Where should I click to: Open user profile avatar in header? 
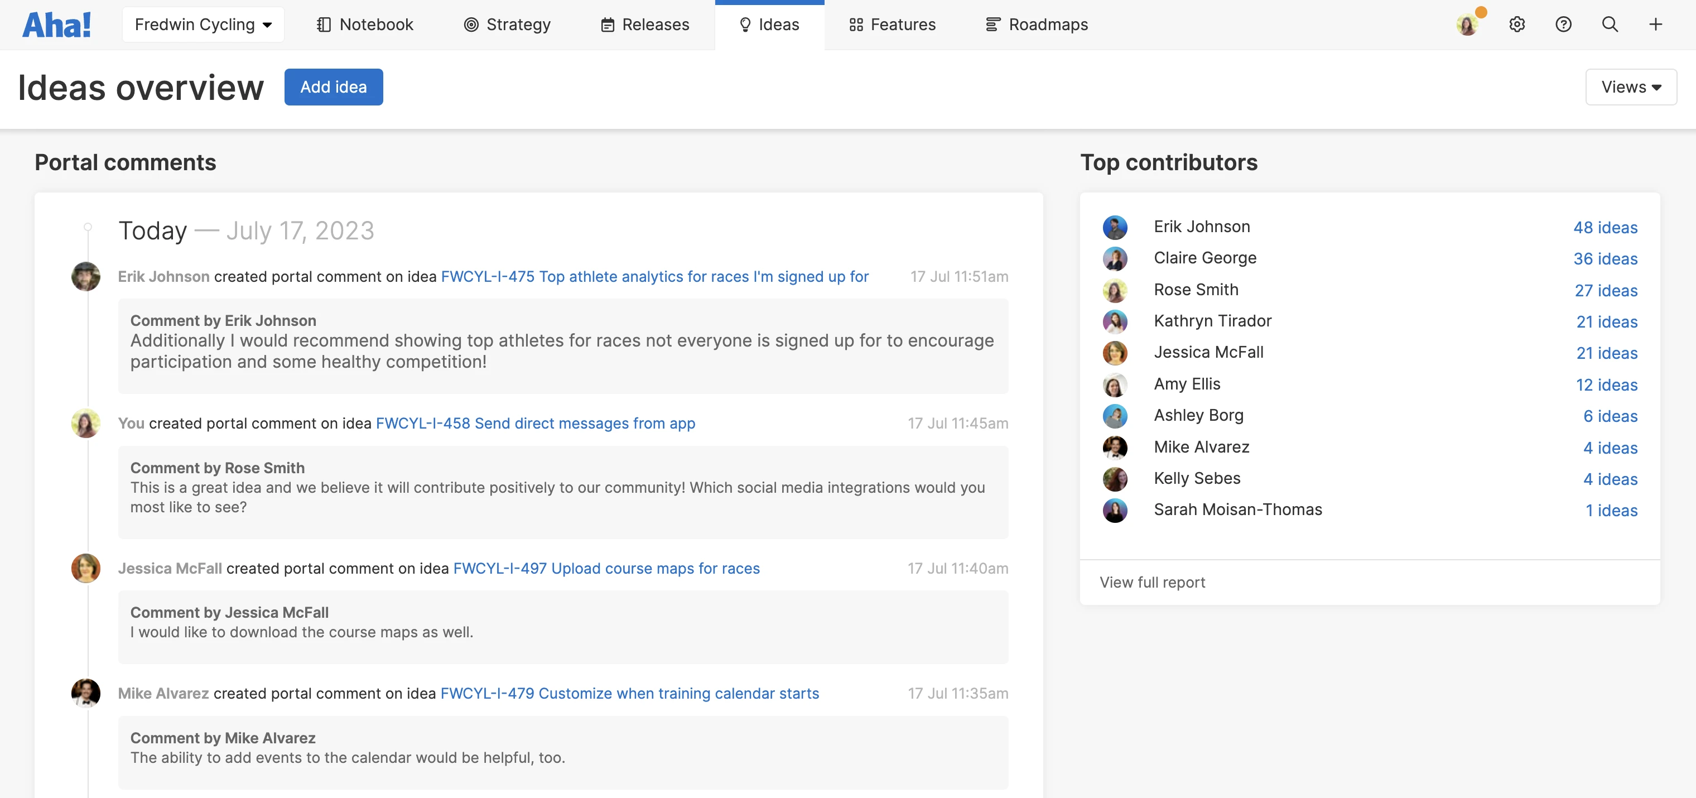(x=1467, y=25)
